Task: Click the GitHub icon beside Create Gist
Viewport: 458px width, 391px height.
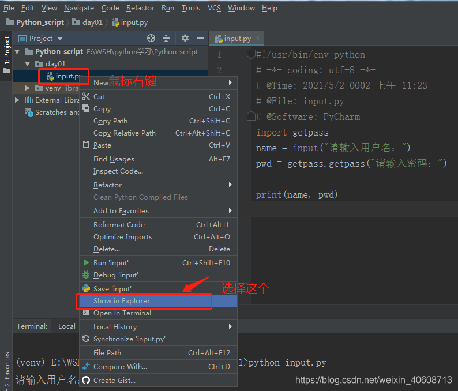Action: click(86, 380)
